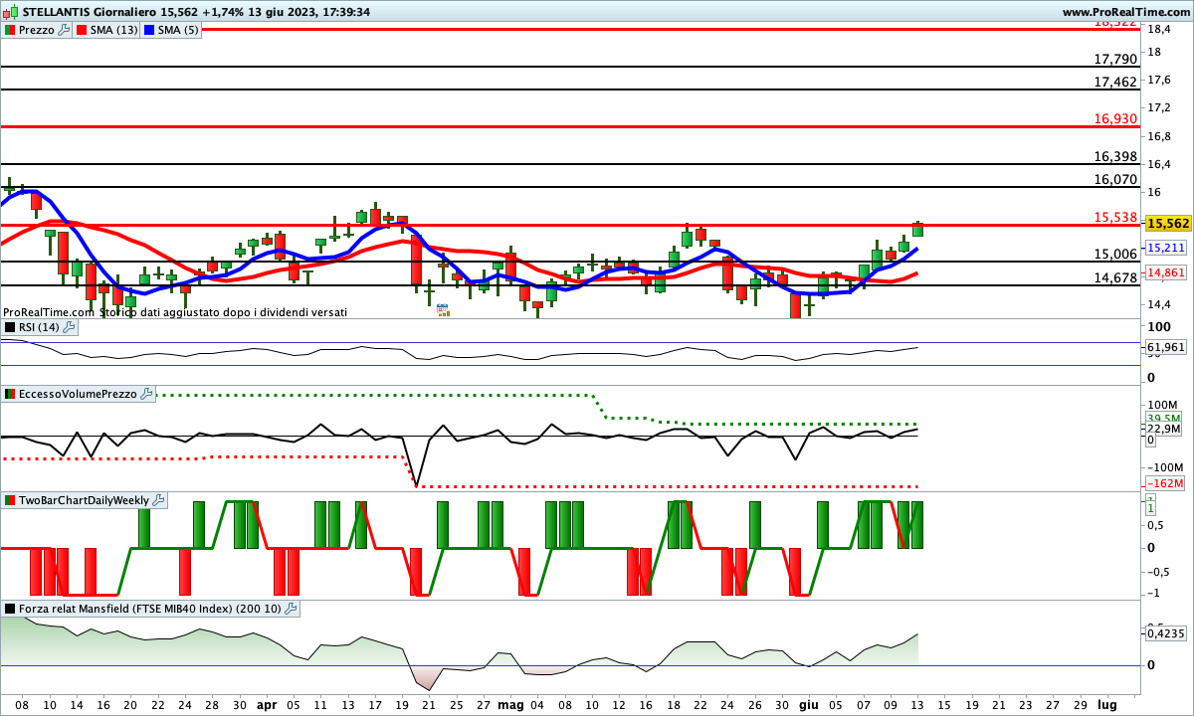Open the TwoBarChartDailyWeekly settings wrench
Viewport: 1194px width, 716px height.
(x=159, y=500)
